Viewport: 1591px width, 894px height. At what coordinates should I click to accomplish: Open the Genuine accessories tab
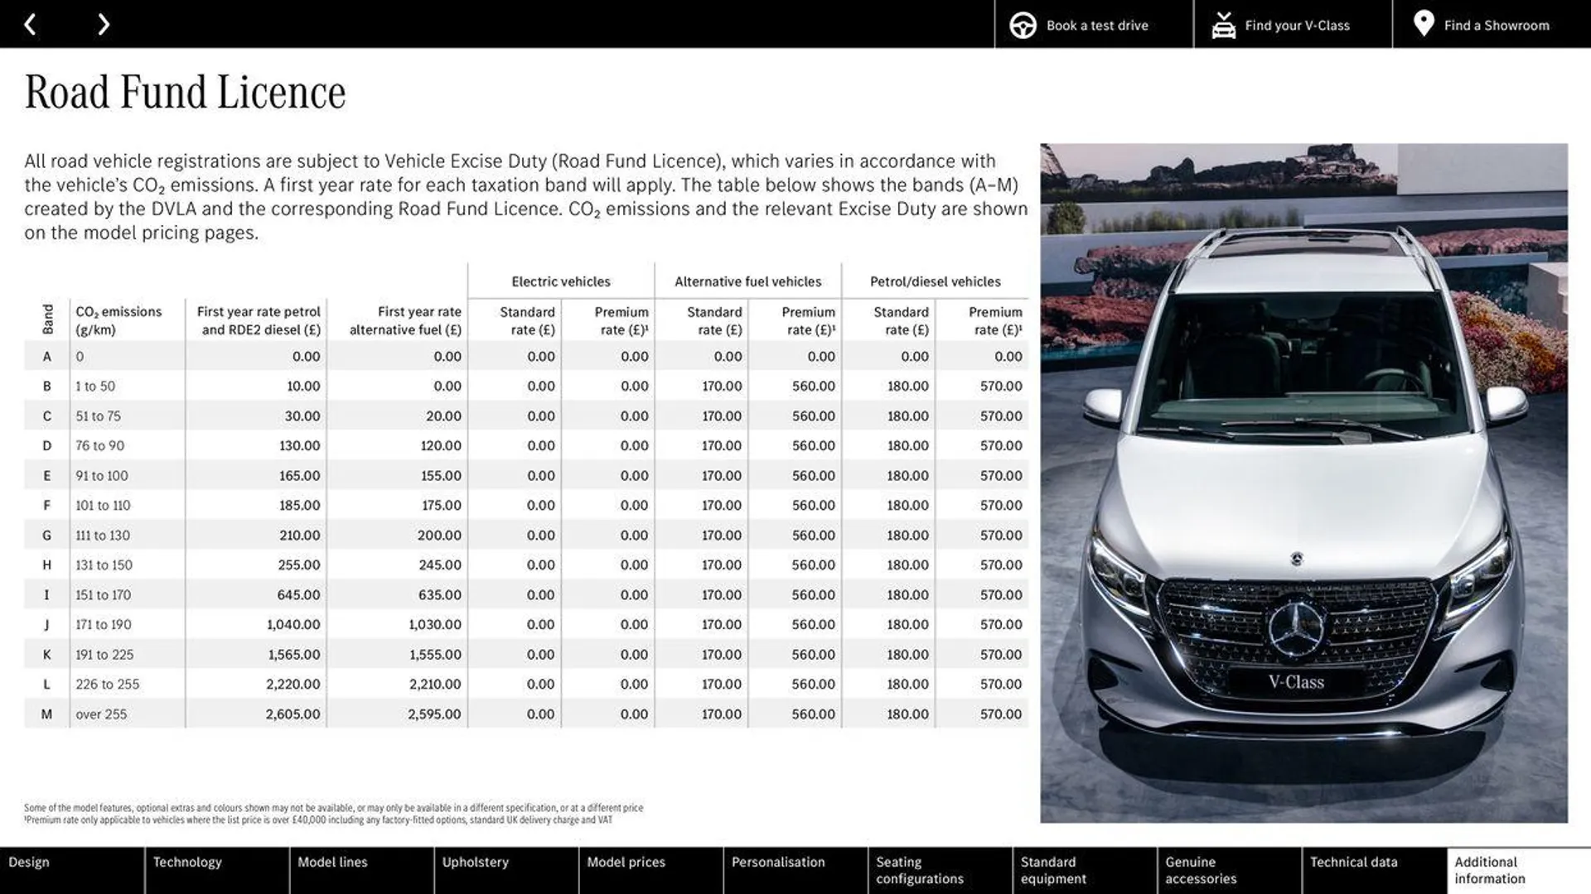[x=1229, y=870]
